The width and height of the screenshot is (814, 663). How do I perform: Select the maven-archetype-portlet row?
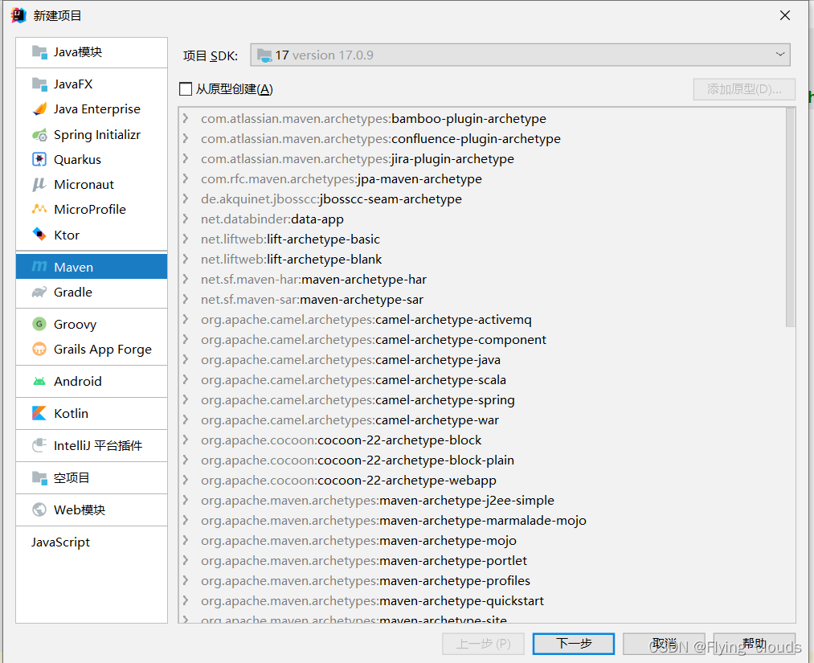click(482, 561)
